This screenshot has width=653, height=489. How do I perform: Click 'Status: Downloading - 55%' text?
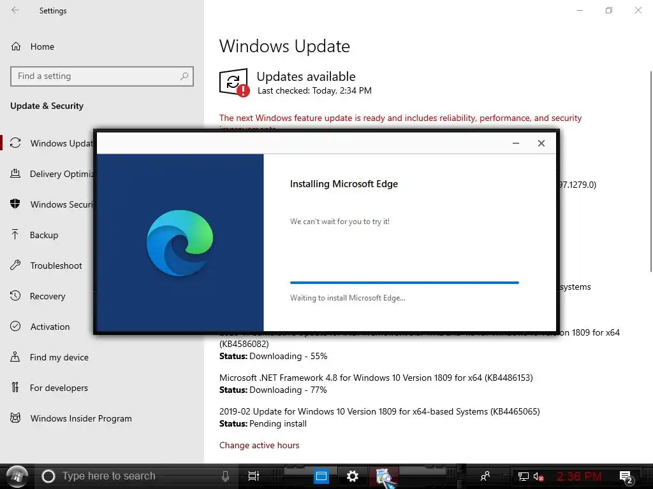[x=273, y=357]
